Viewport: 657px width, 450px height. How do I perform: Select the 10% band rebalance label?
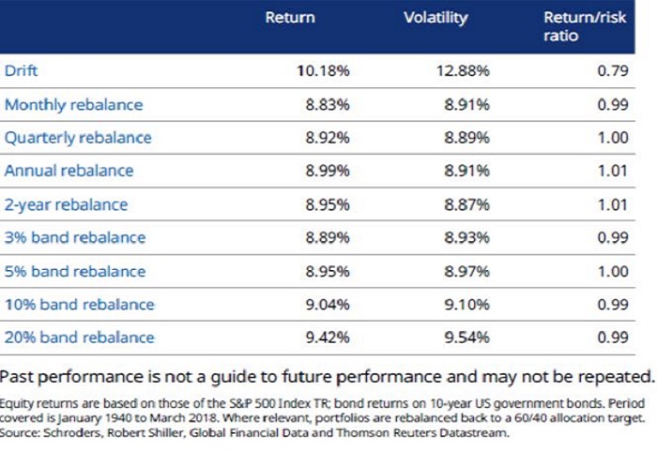[x=79, y=304]
